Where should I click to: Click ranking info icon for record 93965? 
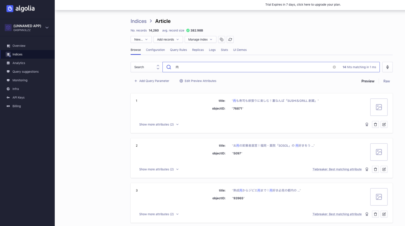[x=367, y=214]
